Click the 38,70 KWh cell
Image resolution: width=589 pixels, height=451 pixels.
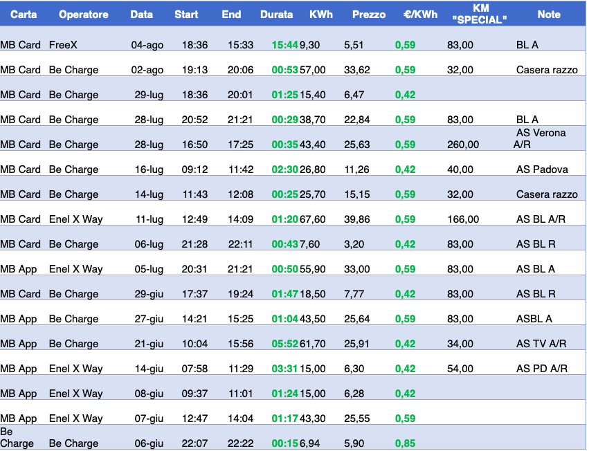[x=313, y=120]
